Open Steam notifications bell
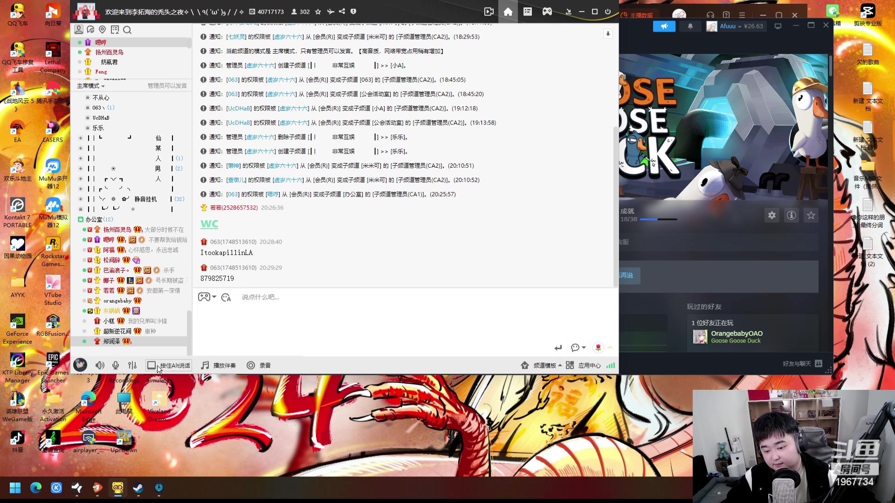The image size is (895, 503). tap(690, 26)
